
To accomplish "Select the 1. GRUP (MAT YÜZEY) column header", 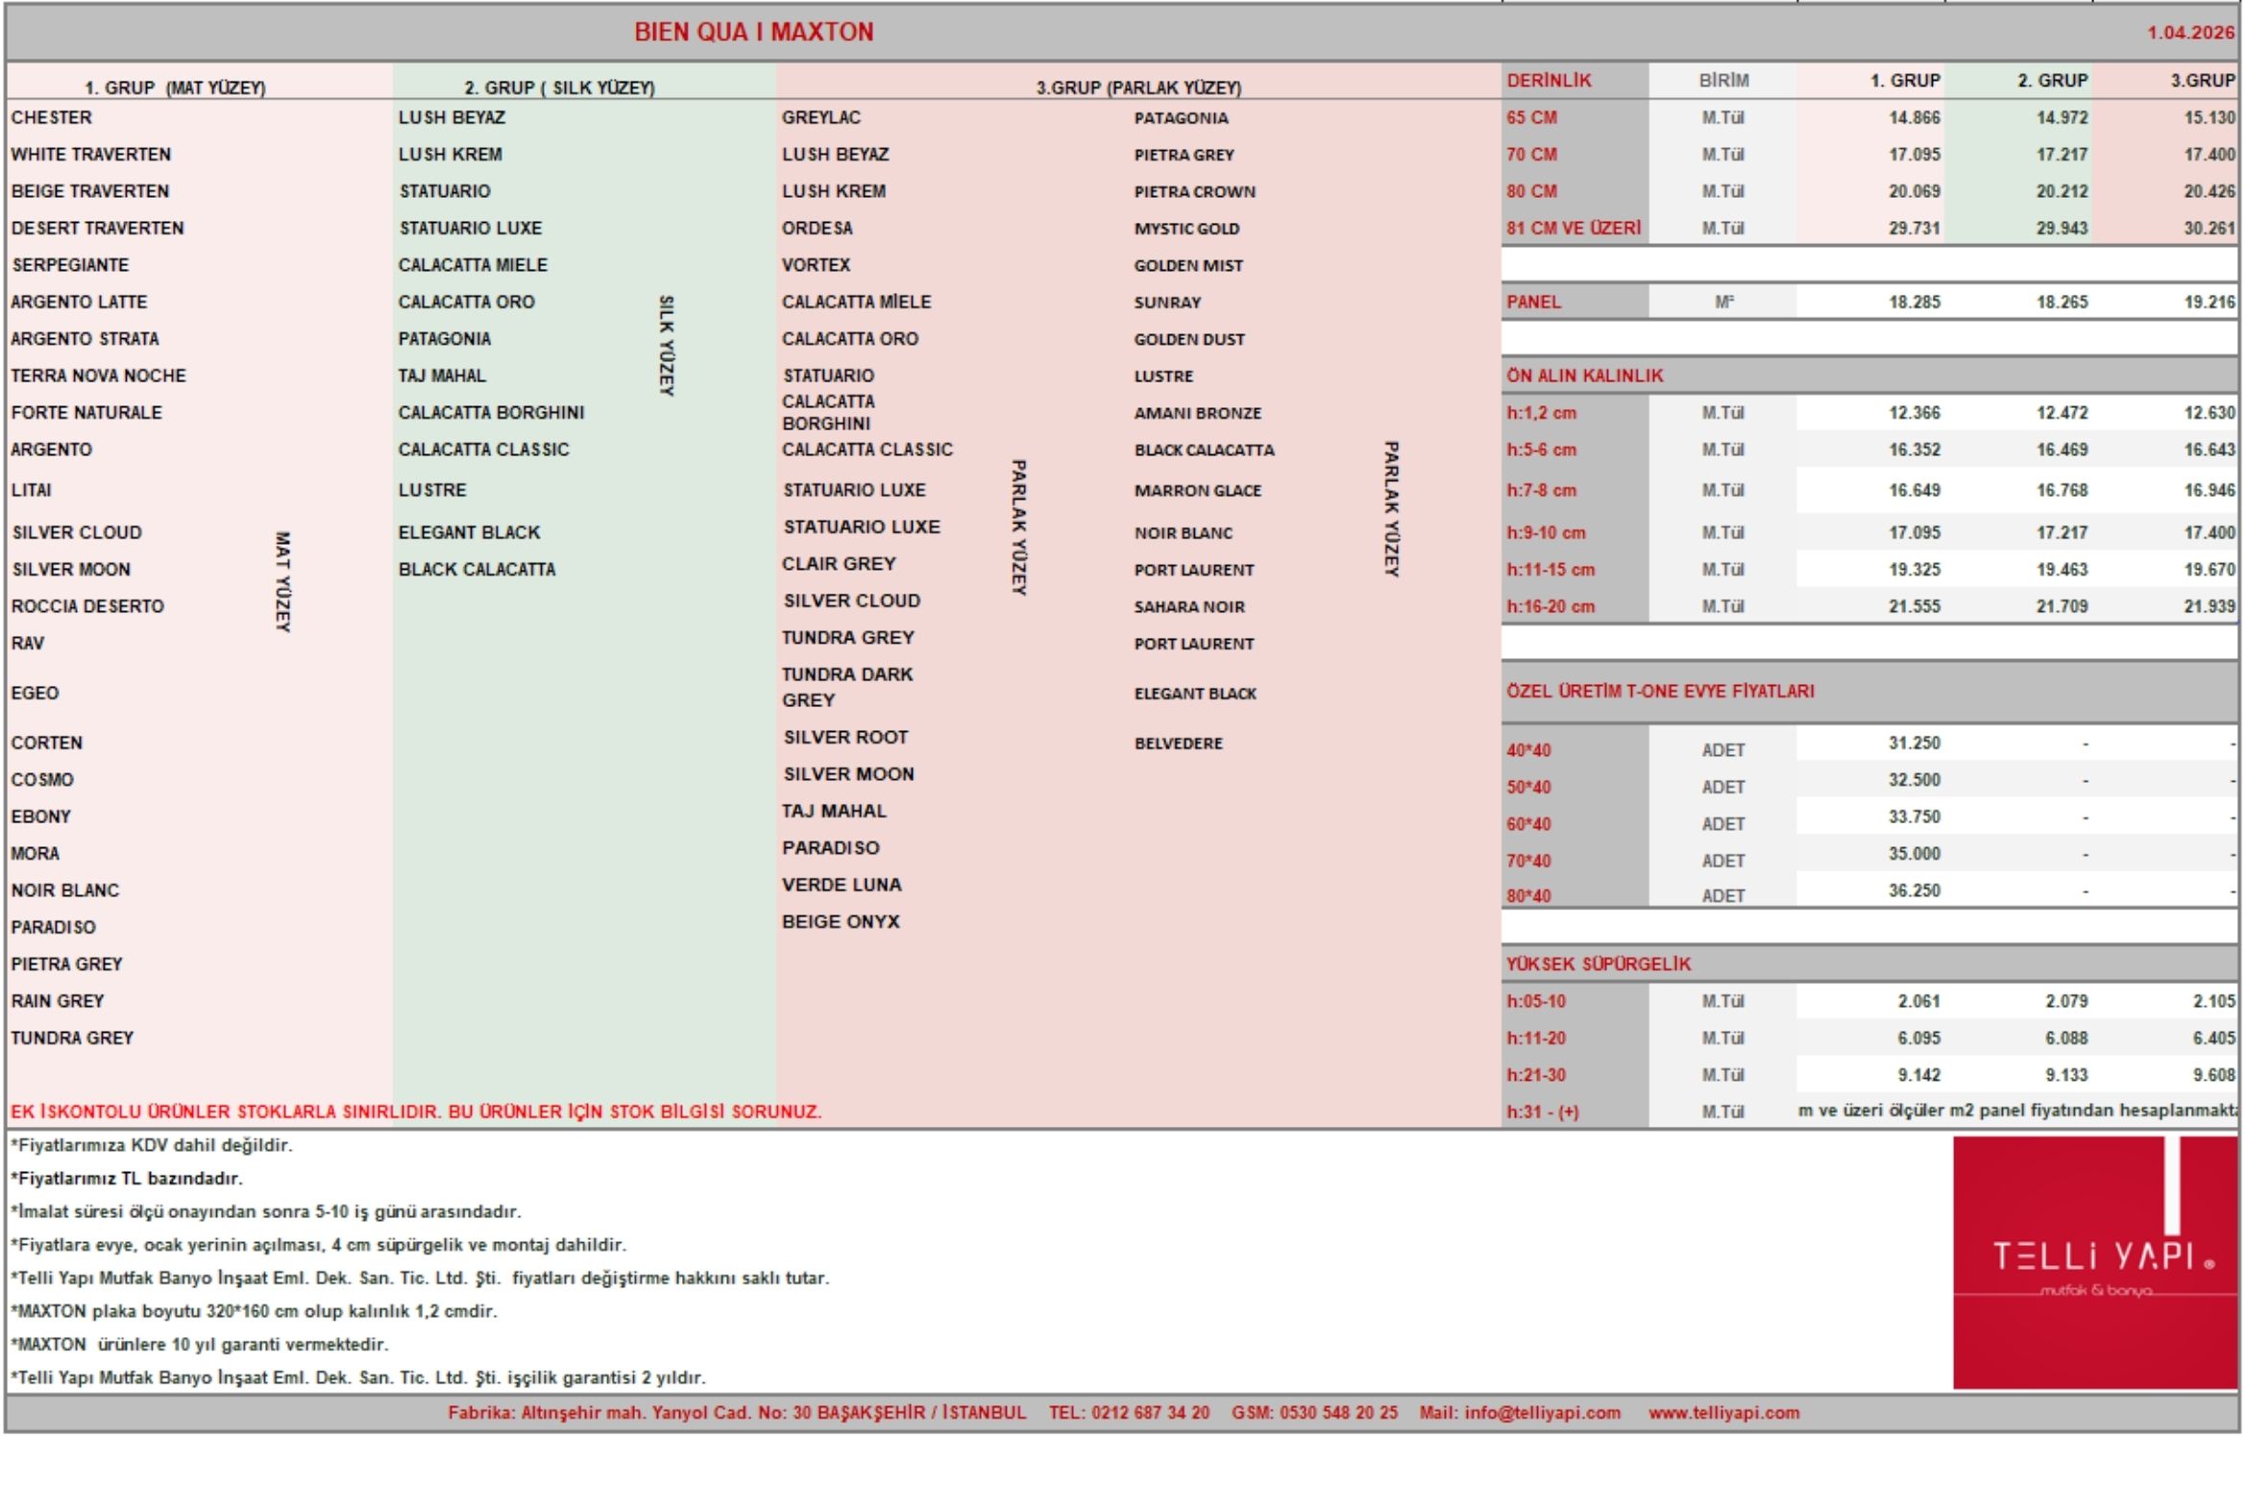I will (x=175, y=87).
